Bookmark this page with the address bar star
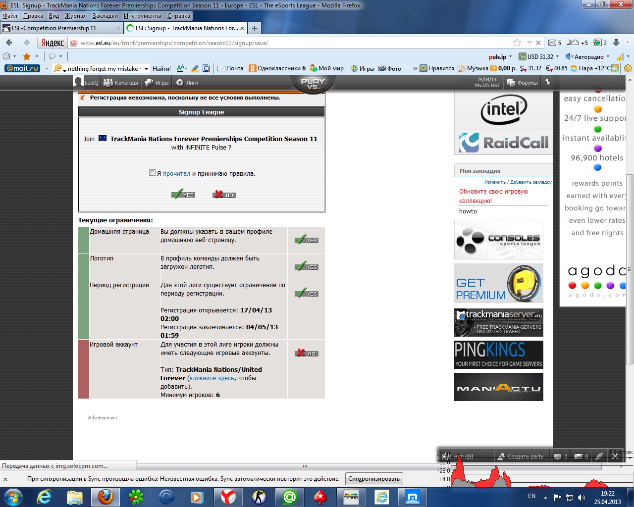 point(517,43)
